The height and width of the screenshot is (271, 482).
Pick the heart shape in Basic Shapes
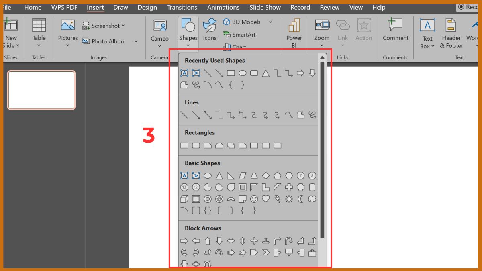266,199
